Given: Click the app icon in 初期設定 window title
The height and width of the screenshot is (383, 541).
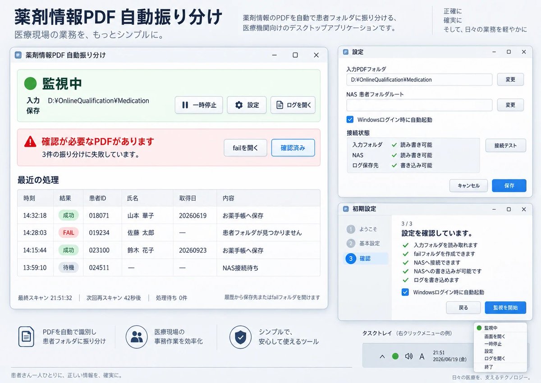Looking at the screenshot, I should point(346,209).
